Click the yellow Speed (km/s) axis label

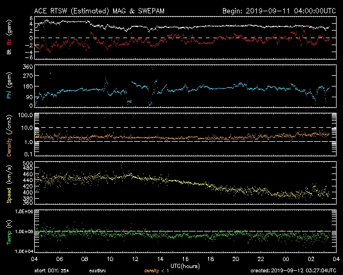[9, 183]
